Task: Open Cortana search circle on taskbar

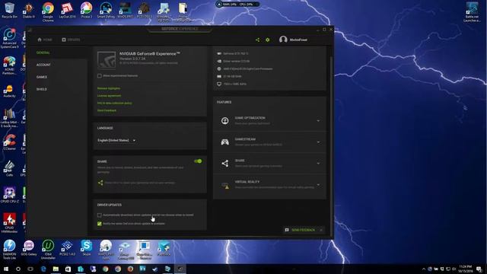Action: 18,269
